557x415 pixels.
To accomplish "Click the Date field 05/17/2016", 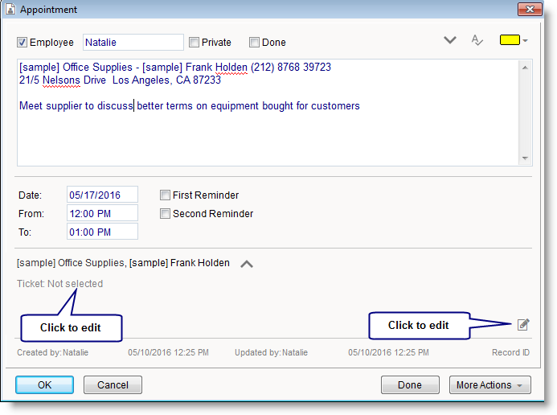I will pyautogui.click(x=103, y=195).
